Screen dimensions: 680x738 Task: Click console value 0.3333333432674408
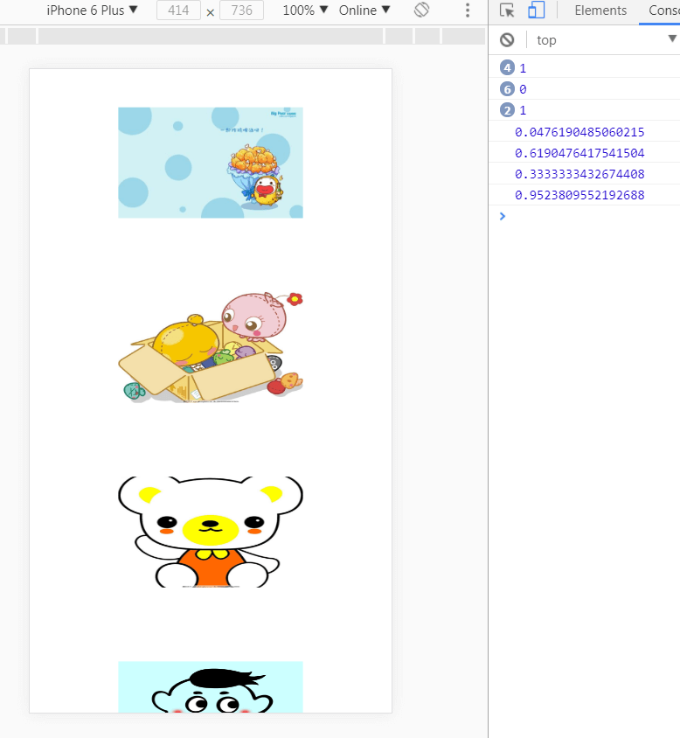[x=579, y=174]
